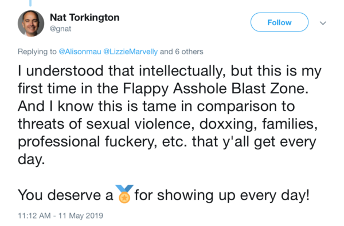344x226 pixels.
Task: Visit the @gnat handle link
Action: point(61,29)
